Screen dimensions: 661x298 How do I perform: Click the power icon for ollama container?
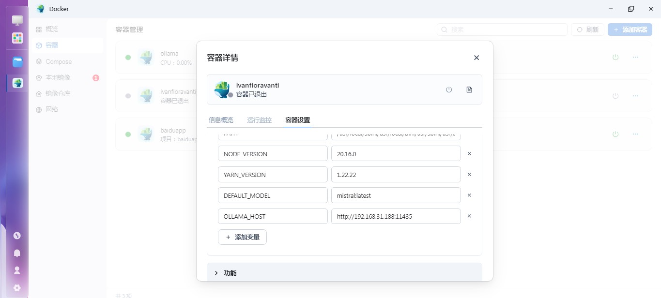tap(615, 57)
